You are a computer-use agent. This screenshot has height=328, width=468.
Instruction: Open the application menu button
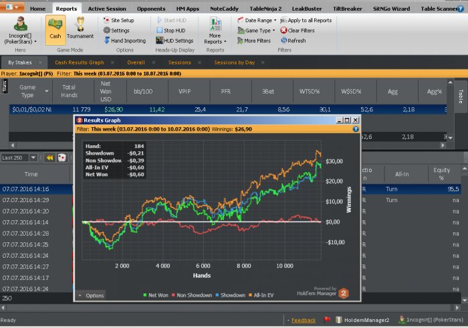coord(12,7)
